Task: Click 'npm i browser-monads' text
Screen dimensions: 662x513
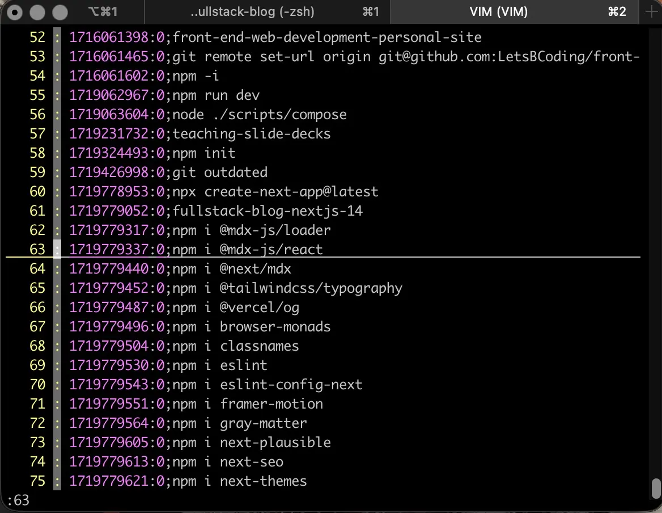Action: 251,327
